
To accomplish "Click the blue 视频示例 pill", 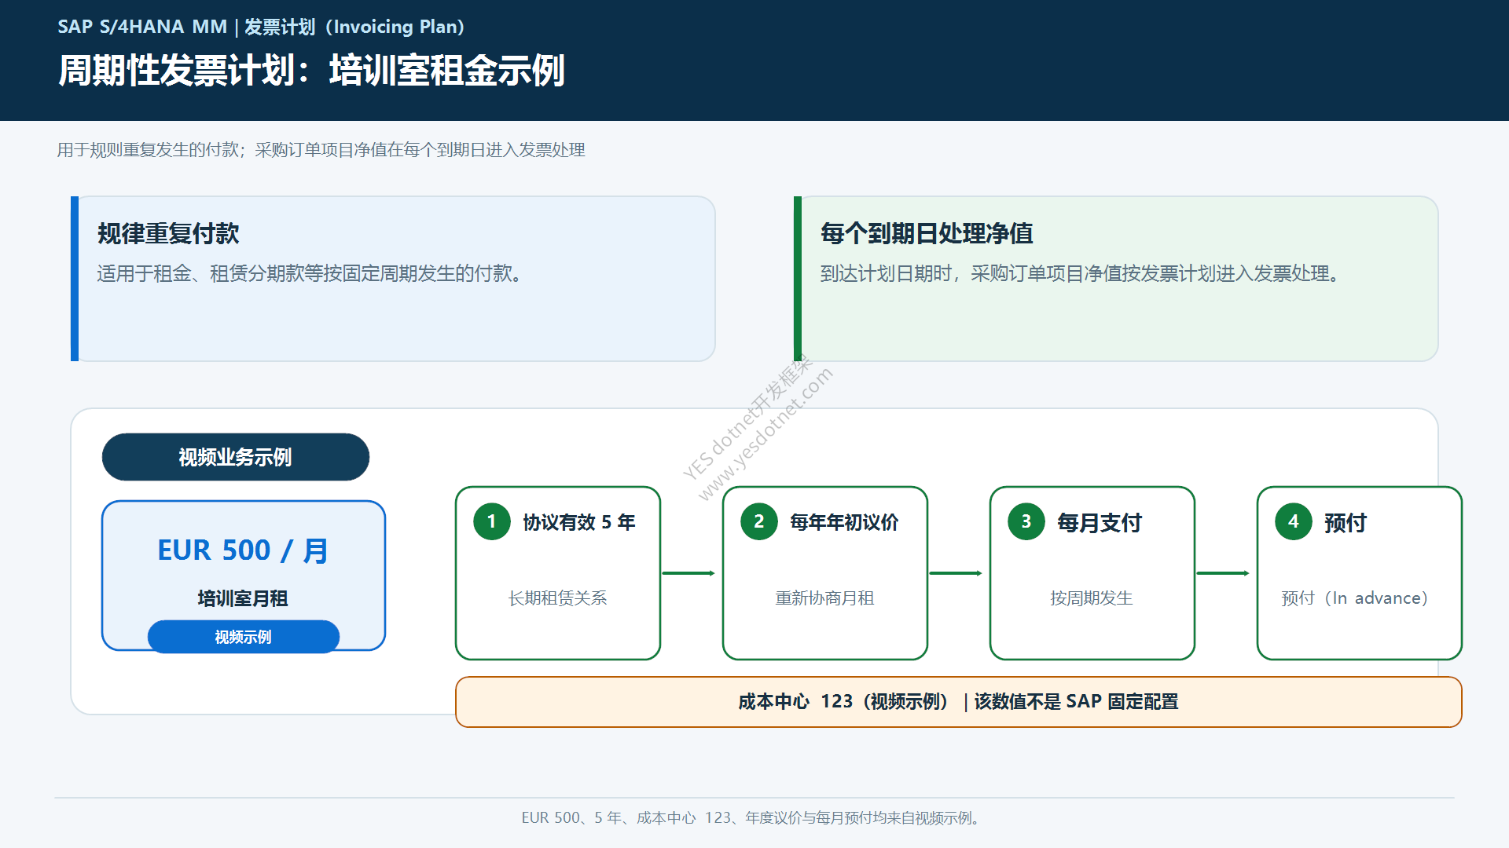I will coord(244,637).
